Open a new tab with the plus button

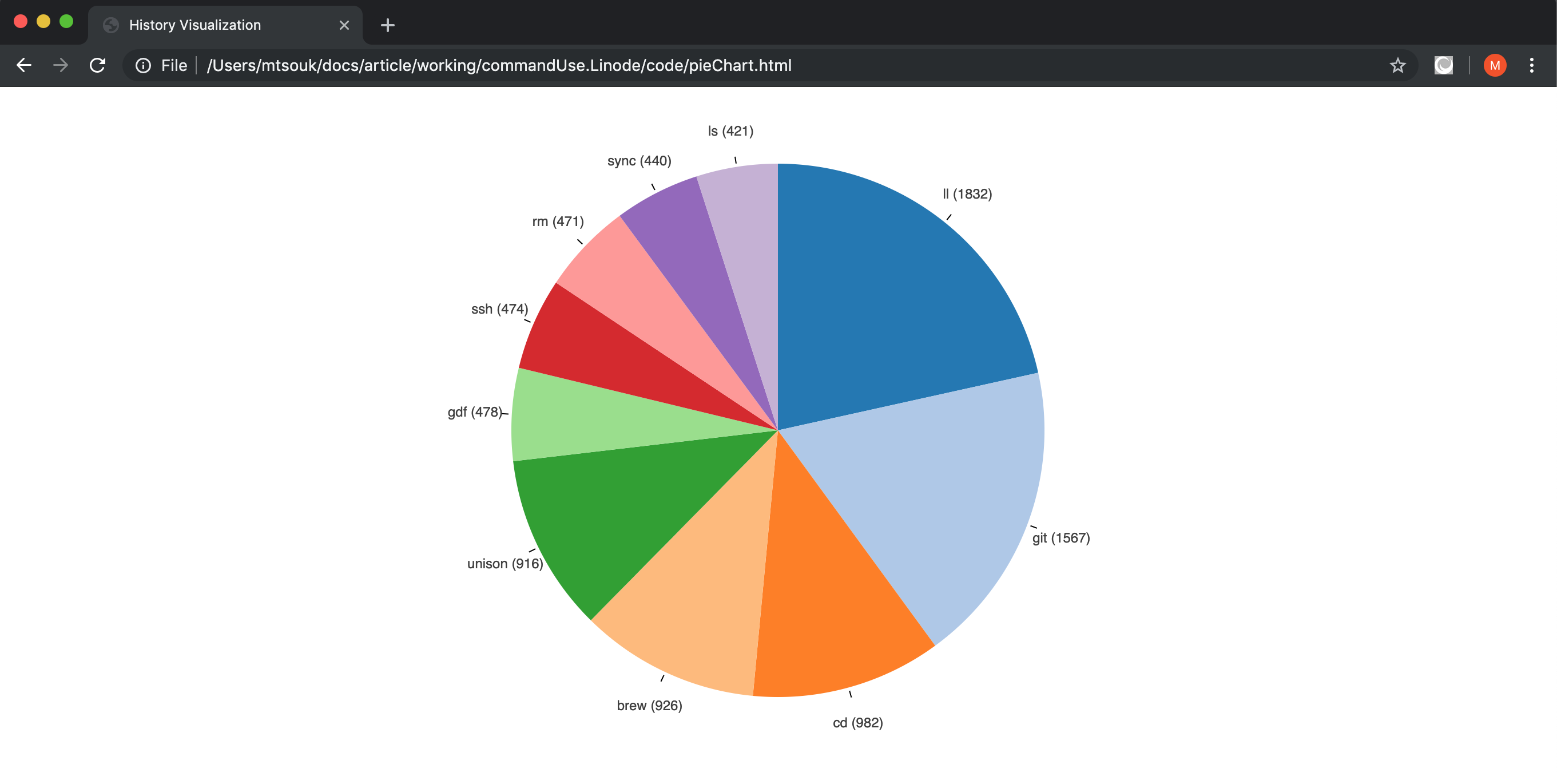[x=387, y=25]
